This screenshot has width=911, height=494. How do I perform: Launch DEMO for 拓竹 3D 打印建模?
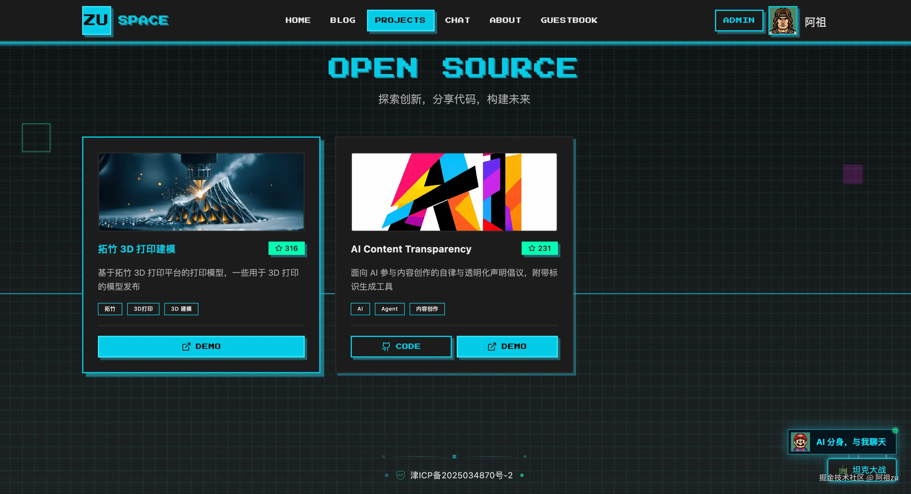[x=201, y=346]
